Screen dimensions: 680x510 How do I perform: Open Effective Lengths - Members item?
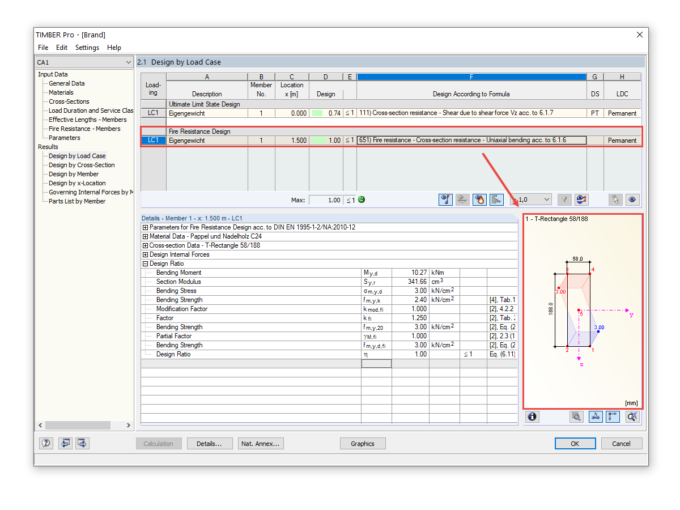88,120
